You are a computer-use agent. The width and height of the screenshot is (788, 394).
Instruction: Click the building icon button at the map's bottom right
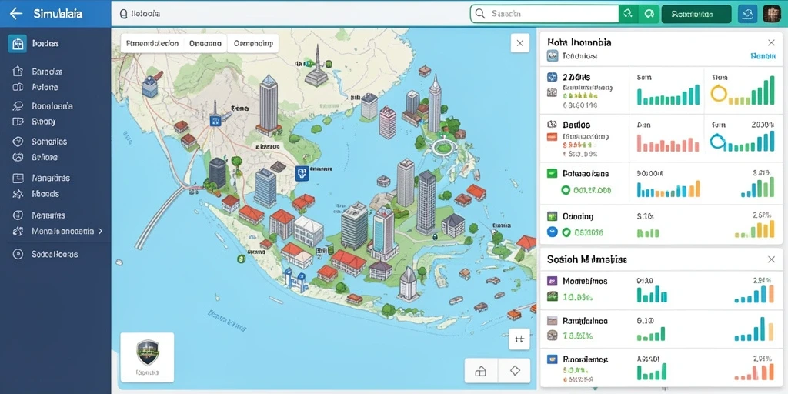(x=481, y=371)
